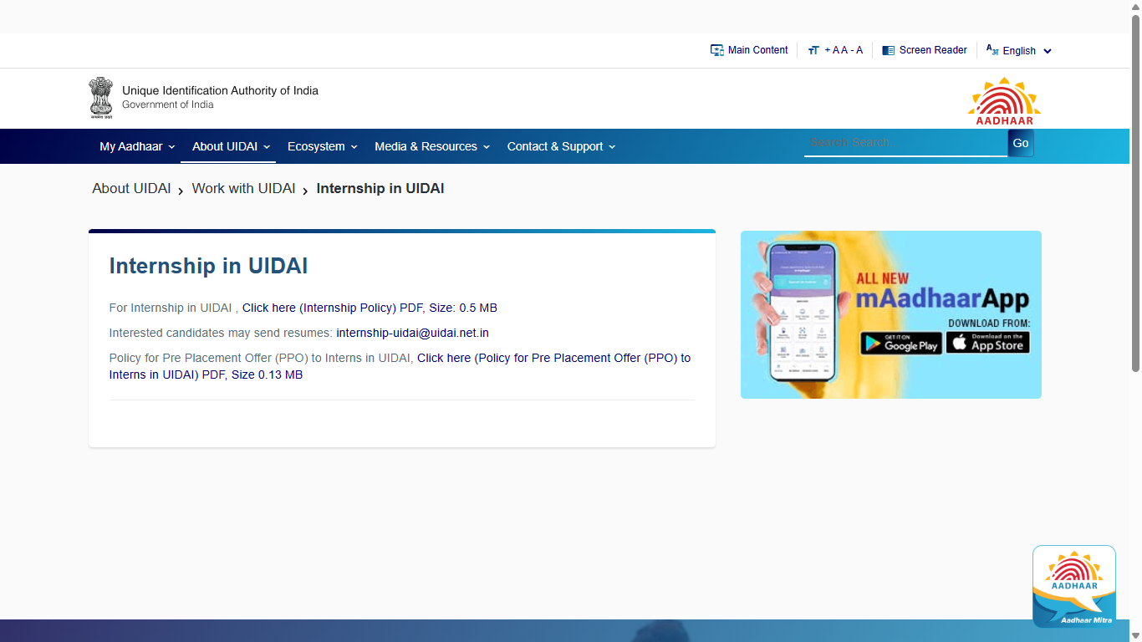Click the Google Play badge
Screen dimensions: 1142x642
(901, 343)
